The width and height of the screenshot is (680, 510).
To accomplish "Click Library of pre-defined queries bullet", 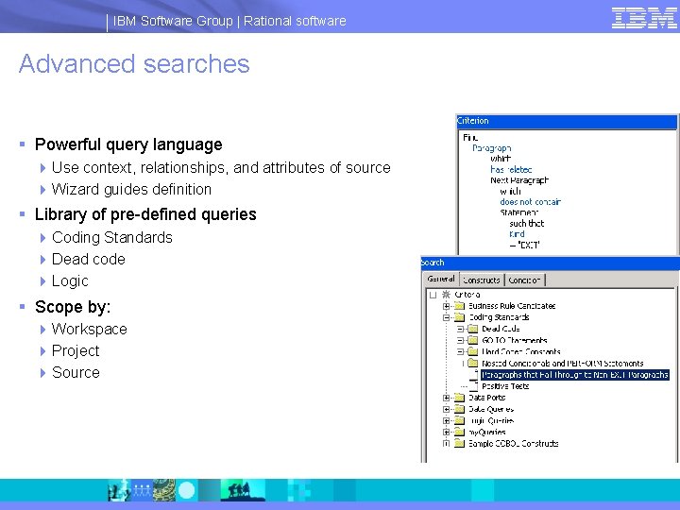I will 145,214.
